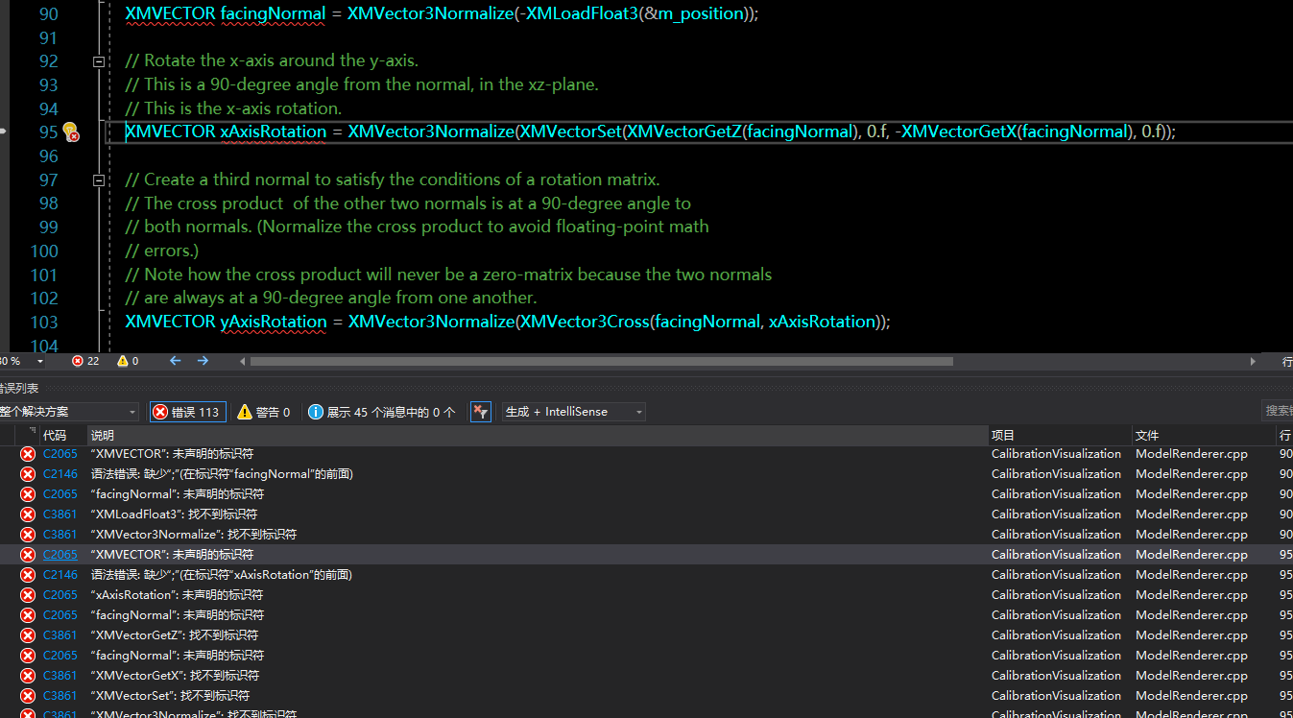This screenshot has height=718, width=1293.
Task: Toggle the 警告 0 warnings filter
Action: 263,411
